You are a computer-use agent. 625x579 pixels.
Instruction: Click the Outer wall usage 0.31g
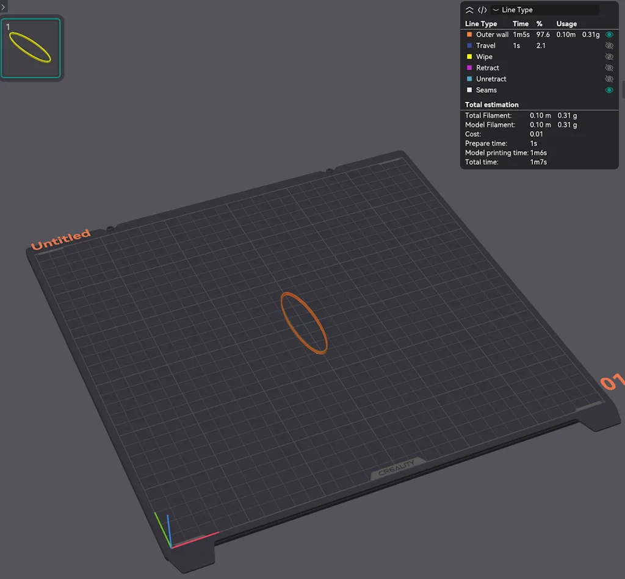591,35
